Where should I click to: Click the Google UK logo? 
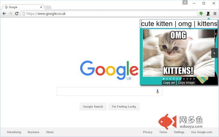click(x=109, y=70)
